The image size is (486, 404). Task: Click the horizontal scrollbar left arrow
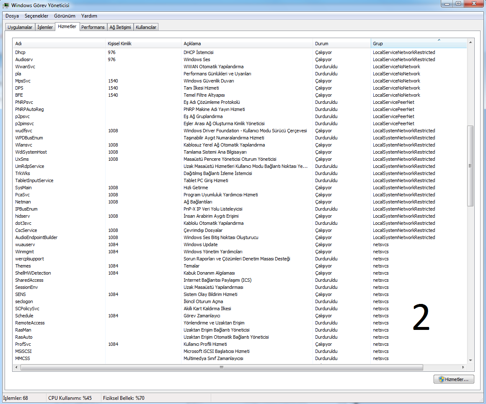pyautogui.click(x=16, y=368)
